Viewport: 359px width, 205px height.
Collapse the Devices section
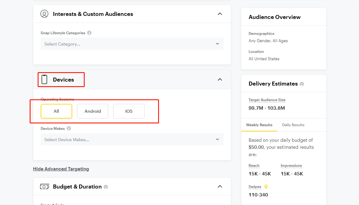coord(220,80)
